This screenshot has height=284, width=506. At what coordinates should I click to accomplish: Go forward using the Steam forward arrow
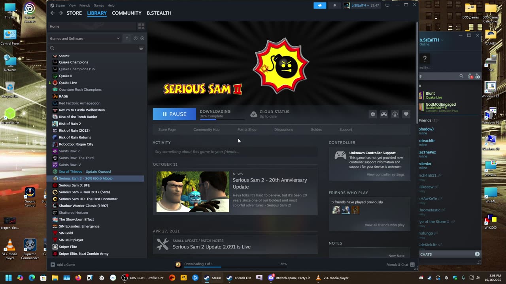point(60,13)
